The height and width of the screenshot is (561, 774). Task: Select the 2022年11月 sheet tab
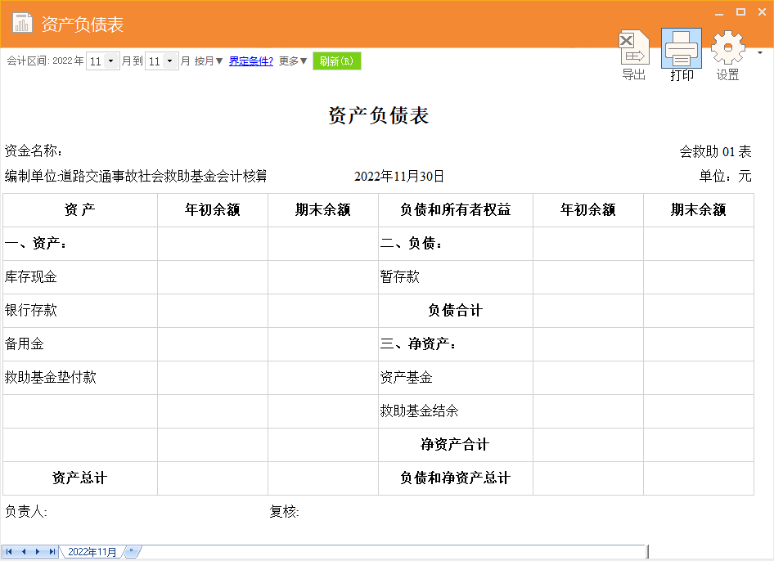tap(92, 552)
